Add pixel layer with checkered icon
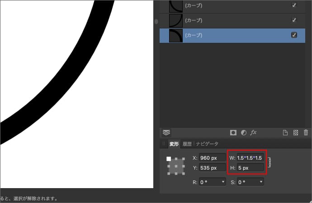The height and width of the screenshot is (203, 312). tap(295, 133)
